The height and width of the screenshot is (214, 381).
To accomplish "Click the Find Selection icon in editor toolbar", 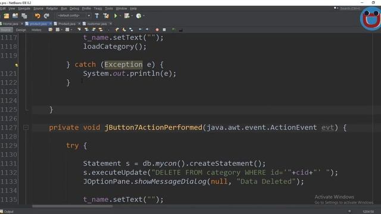I will pos(79,30).
